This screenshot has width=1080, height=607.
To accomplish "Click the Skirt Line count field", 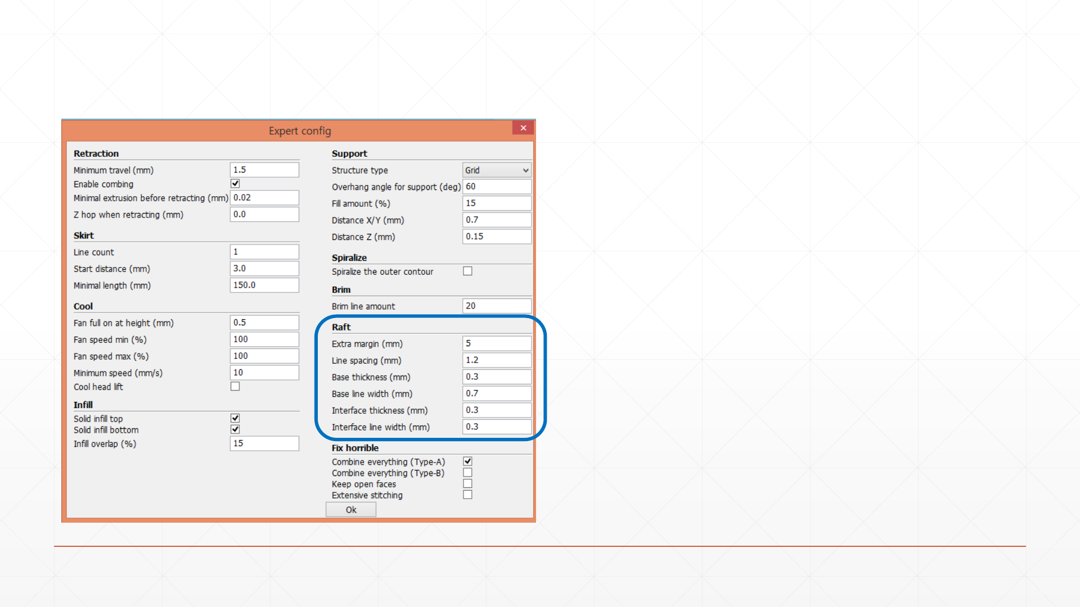I will (264, 252).
